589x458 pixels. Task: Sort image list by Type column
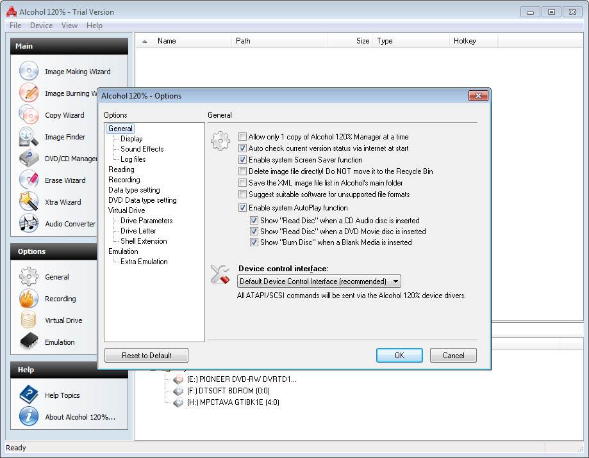tap(411, 41)
